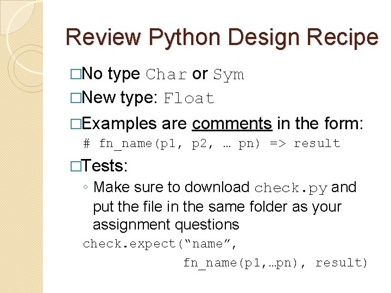
Task: Select the monospace word "Float"
Action: (x=189, y=99)
